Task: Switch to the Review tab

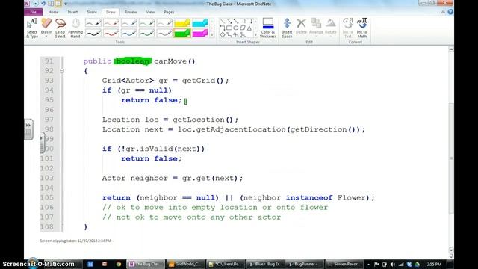Action: pos(131,12)
